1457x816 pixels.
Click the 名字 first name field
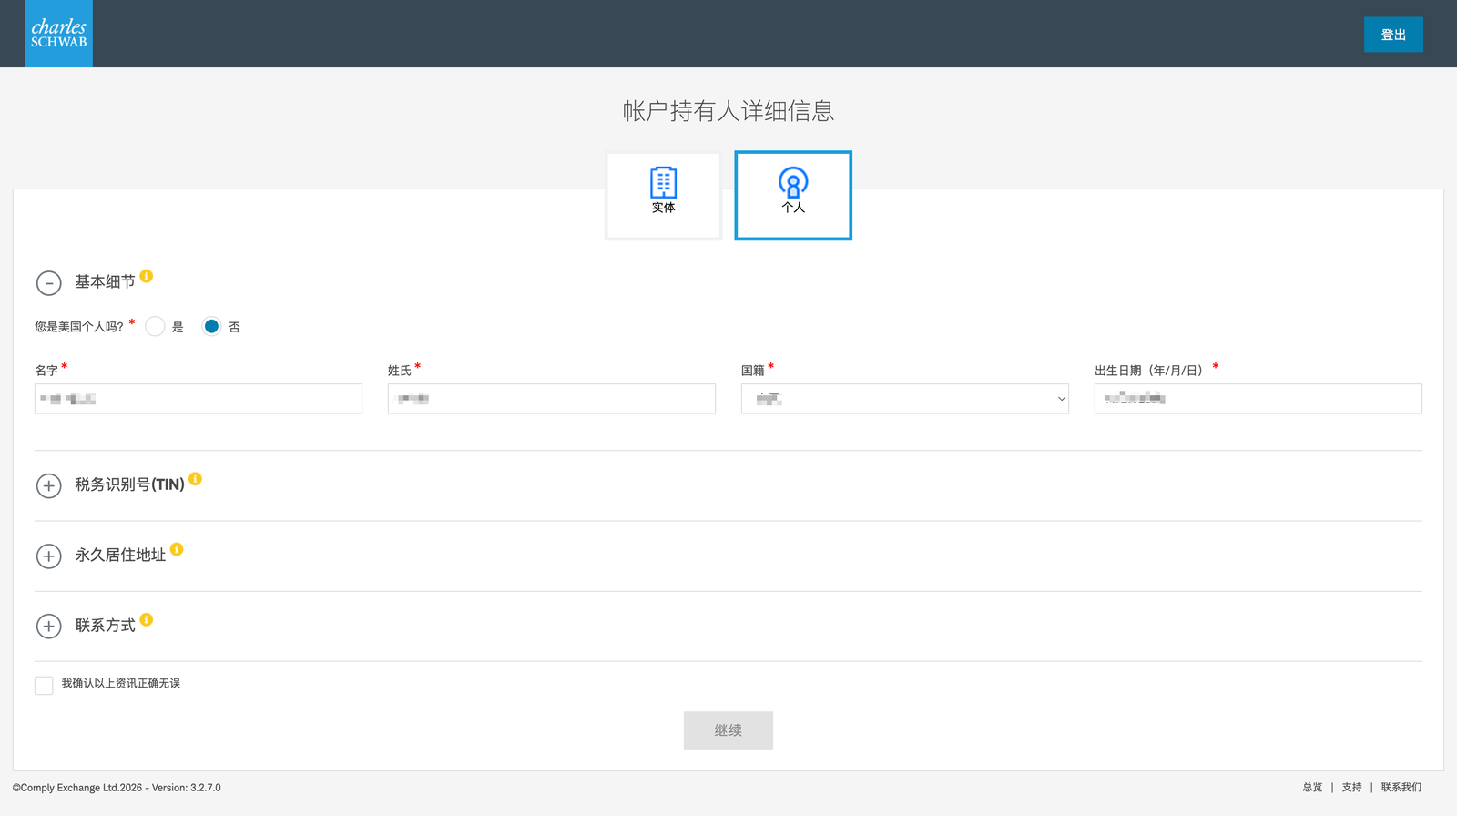coord(199,399)
